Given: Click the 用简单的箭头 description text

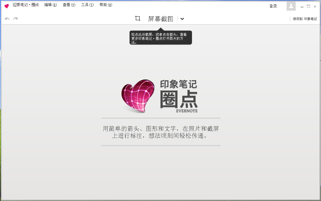Looking at the screenshot, I should (x=161, y=132).
